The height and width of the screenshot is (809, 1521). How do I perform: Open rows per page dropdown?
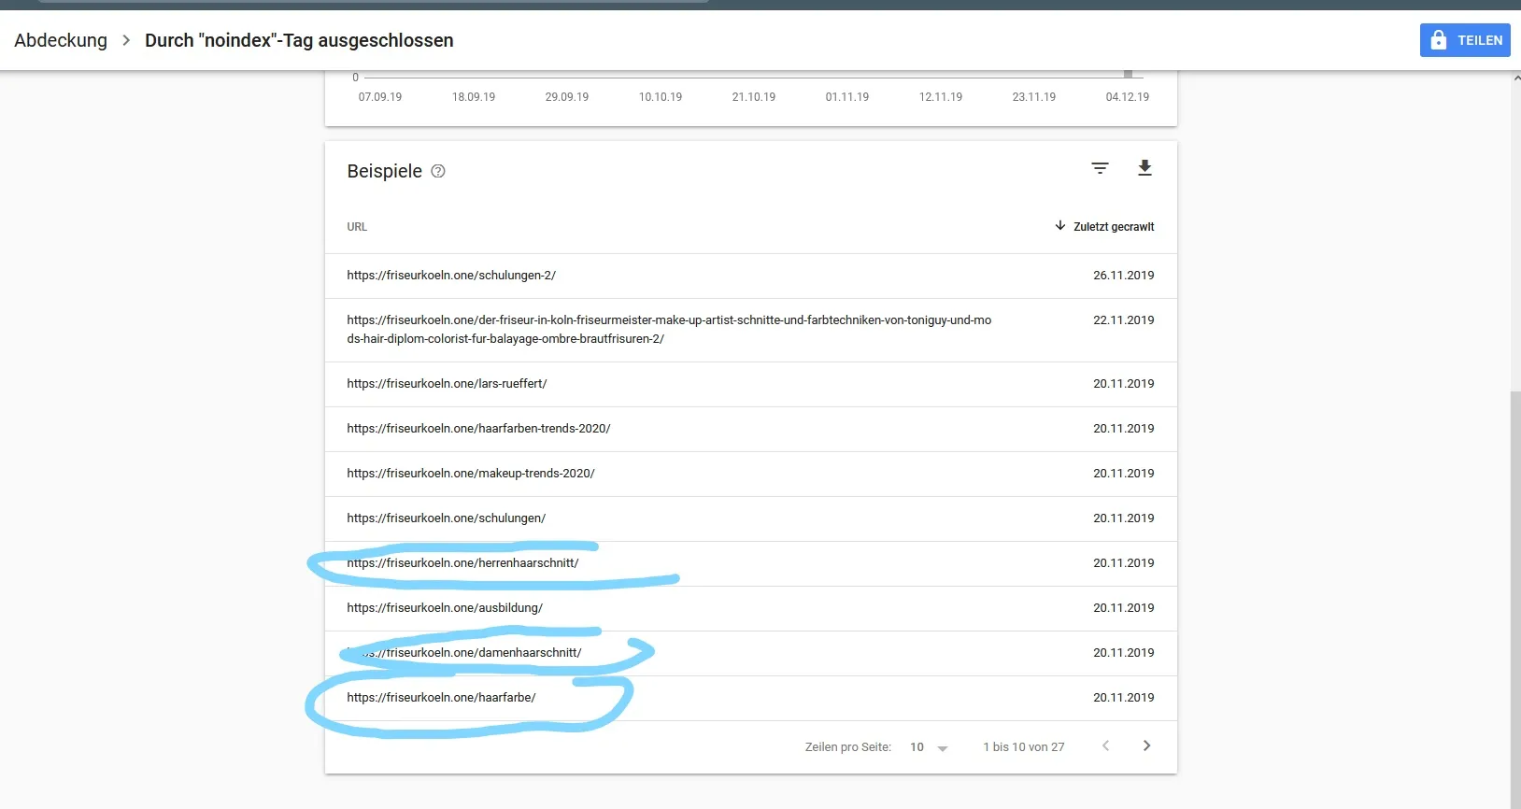[929, 747]
